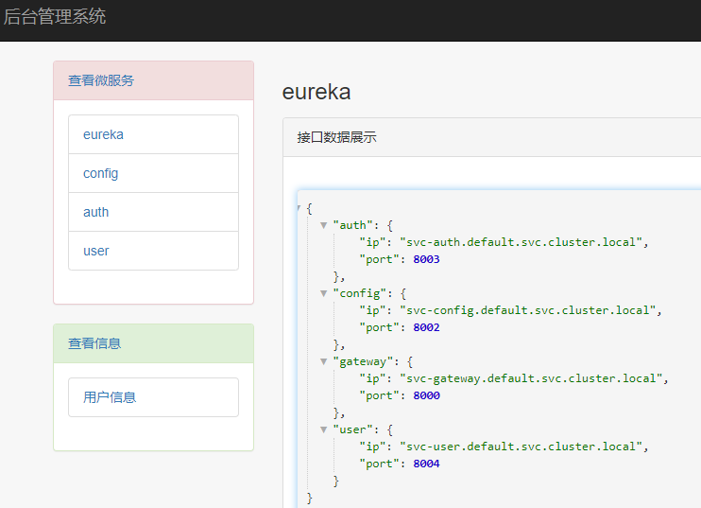The image size is (701, 508).
Task: Click the "gateway" key in JSON
Action: (x=363, y=361)
